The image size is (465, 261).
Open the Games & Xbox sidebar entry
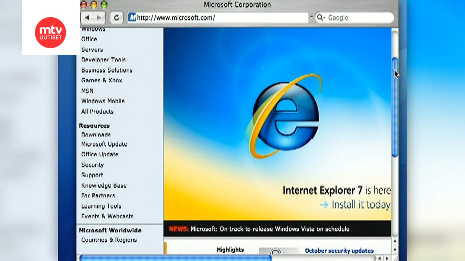101,80
